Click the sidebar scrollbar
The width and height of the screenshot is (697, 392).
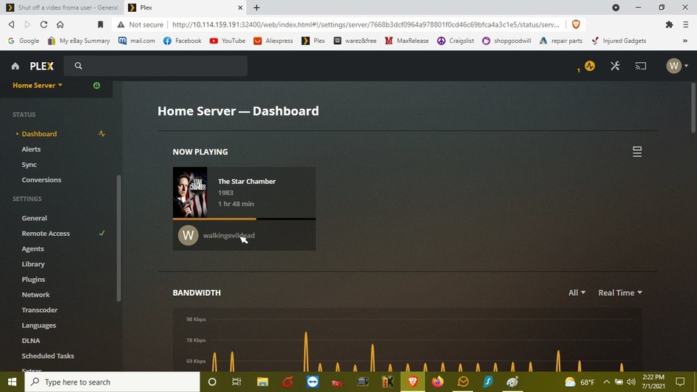[119, 238]
